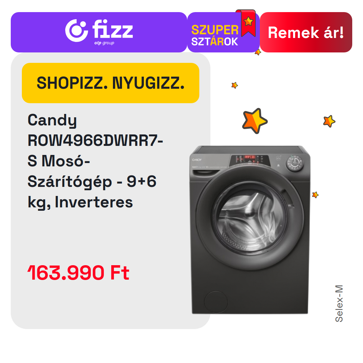Image resolution: width=363 pixels, height=363 pixels.
Task: Click the SHOPIZZ. NYUGIZZ. yellow banner
Action: click(x=111, y=83)
